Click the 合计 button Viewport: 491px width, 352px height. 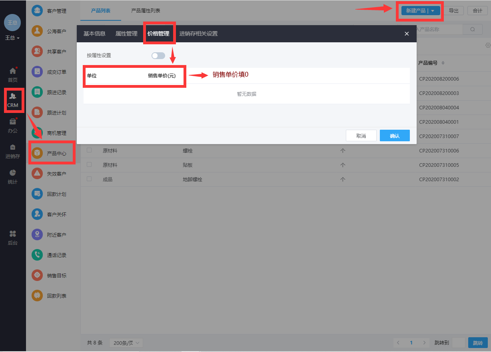coord(477,11)
